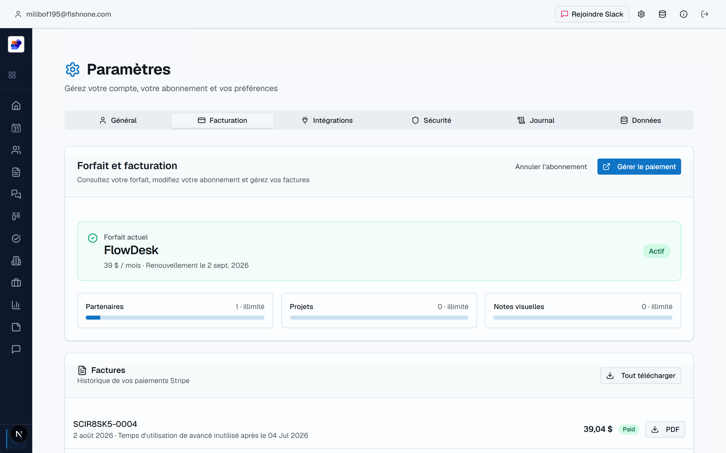This screenshot has height=453, width=726.
Task: Click the "Forfait actuel" label
Action: pos(126,237)
